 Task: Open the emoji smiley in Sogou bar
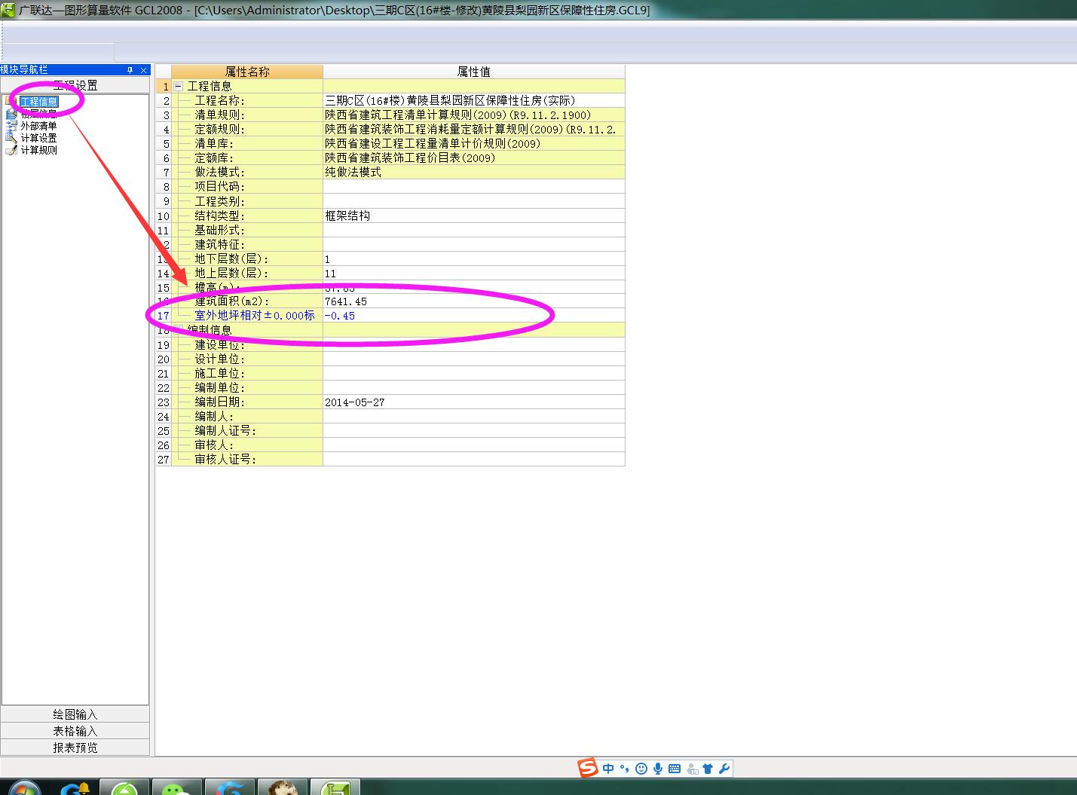point(641,769)
